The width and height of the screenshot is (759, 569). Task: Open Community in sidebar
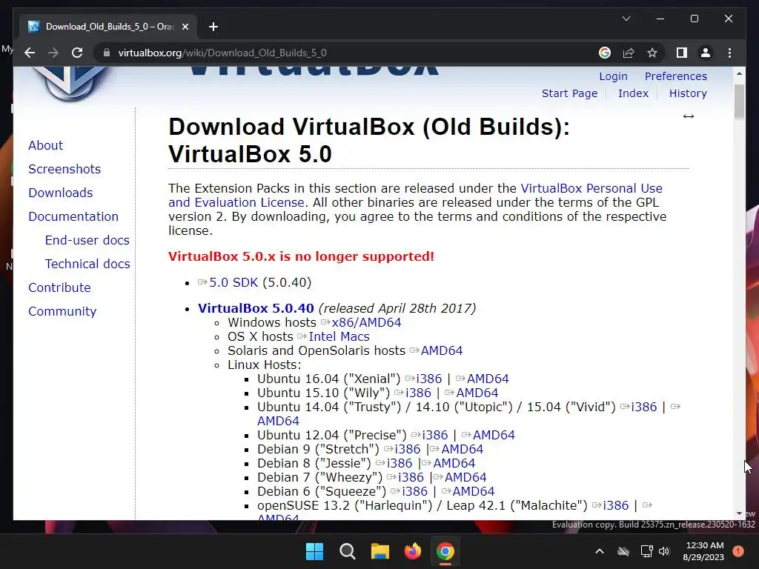point(62,311)
